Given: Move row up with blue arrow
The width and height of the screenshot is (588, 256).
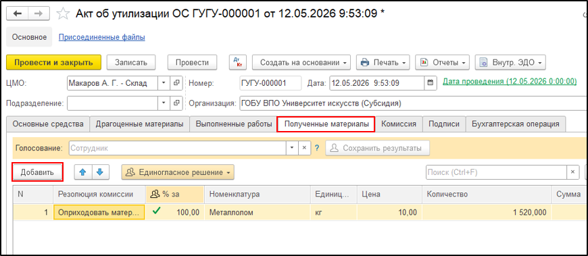Looking at the screenshot, I should (x=83, y=172).
